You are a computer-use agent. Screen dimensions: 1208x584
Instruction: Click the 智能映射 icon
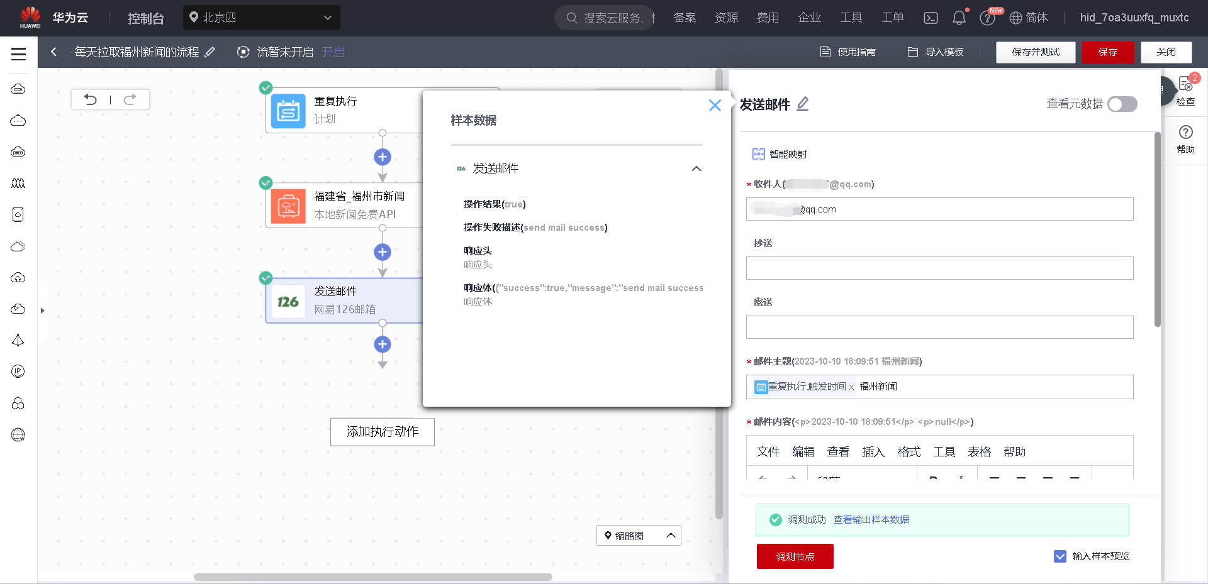pos(759,154)
